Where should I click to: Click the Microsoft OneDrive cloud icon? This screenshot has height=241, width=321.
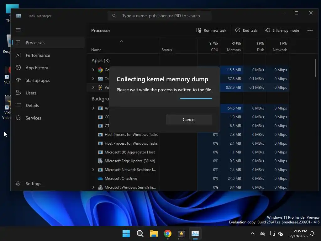(x=100, y=179)
